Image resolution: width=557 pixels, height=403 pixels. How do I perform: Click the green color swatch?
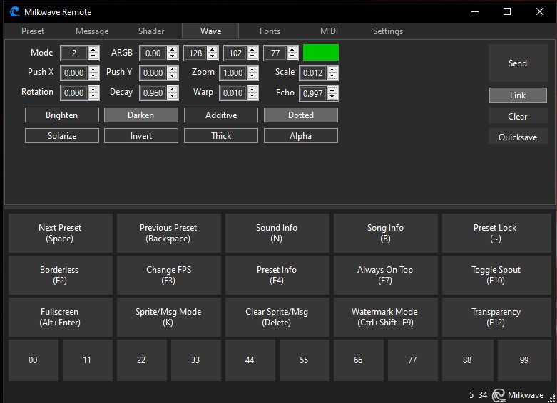click(321, 52)
